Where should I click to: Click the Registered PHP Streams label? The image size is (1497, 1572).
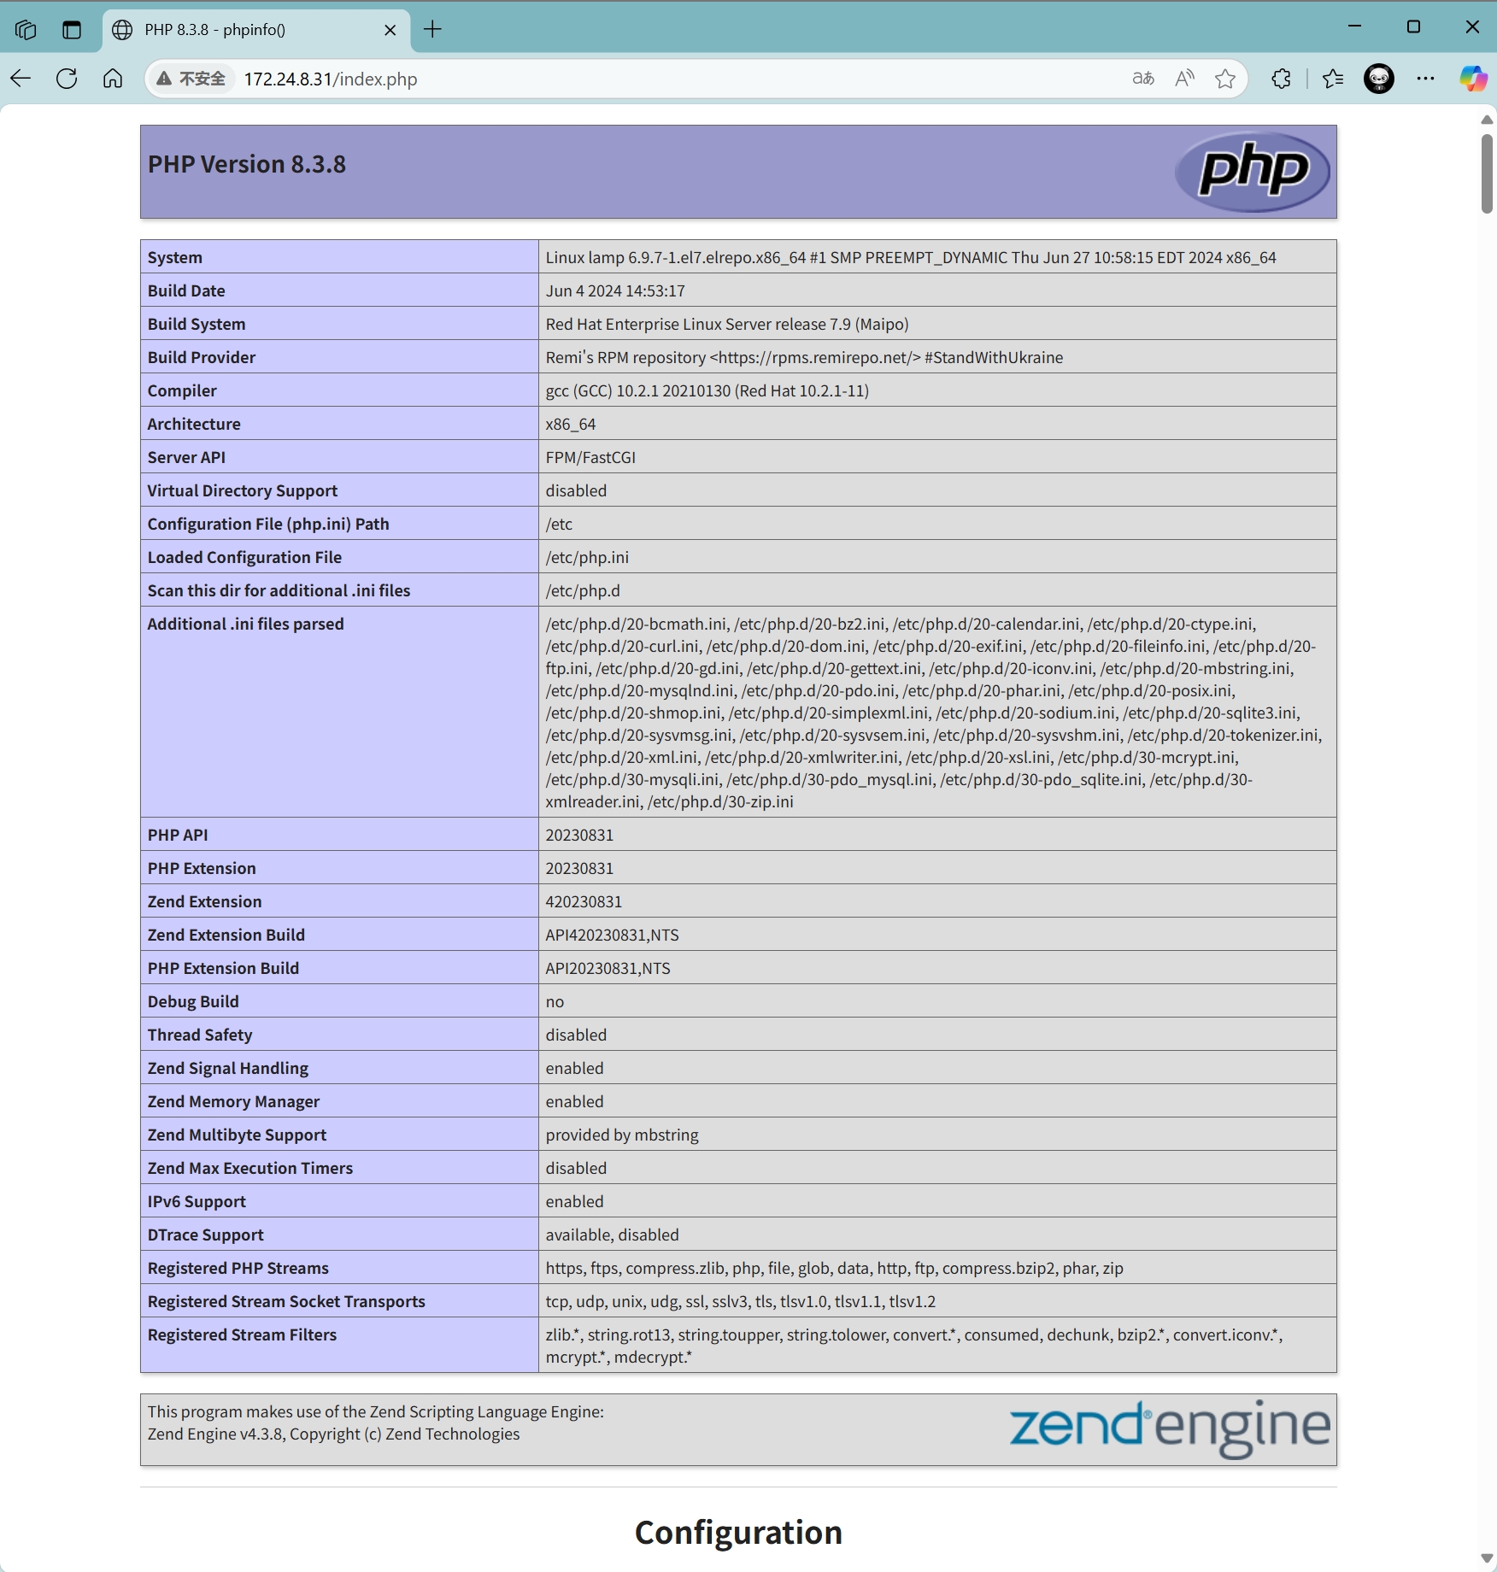click(238, 1268)
